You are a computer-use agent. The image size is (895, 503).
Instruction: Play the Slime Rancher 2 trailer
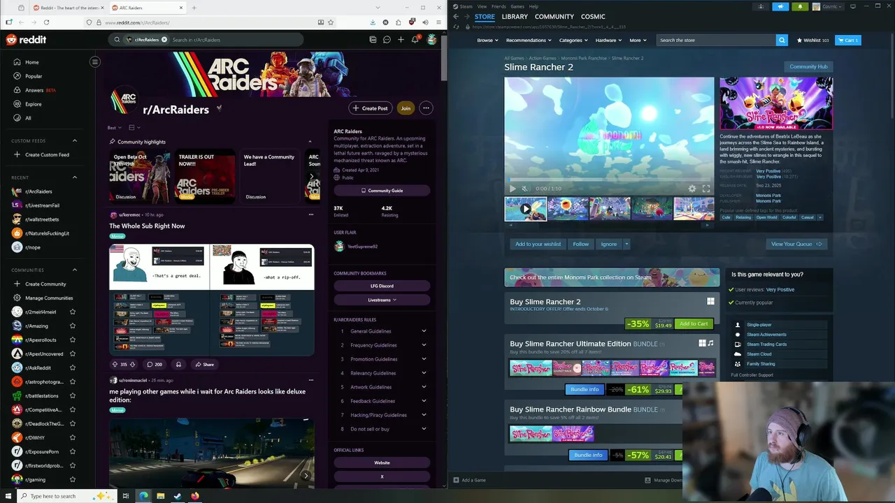[513, 189]
